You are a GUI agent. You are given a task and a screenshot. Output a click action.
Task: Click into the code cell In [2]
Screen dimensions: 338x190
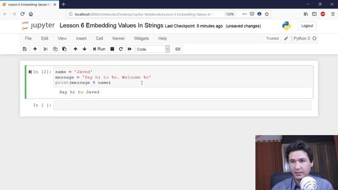point(182,77)
